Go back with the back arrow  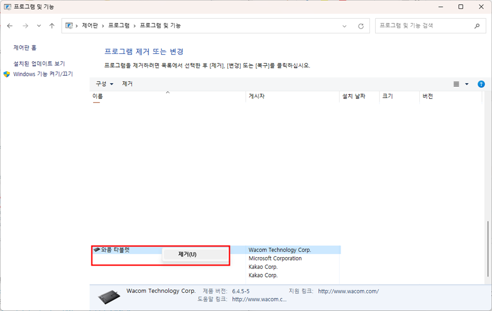[x=10, y=26]
